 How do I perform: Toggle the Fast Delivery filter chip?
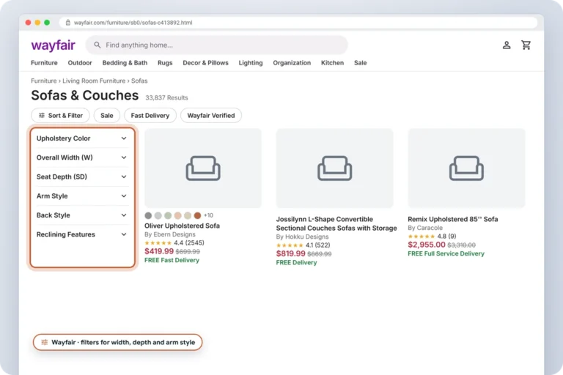(x=150, y=116)
